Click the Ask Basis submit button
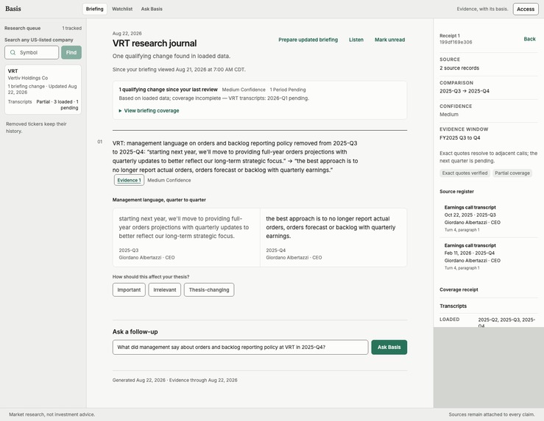The width and height of the screenshot is (544, 421). pyautogui.click(x=389, y=348)
